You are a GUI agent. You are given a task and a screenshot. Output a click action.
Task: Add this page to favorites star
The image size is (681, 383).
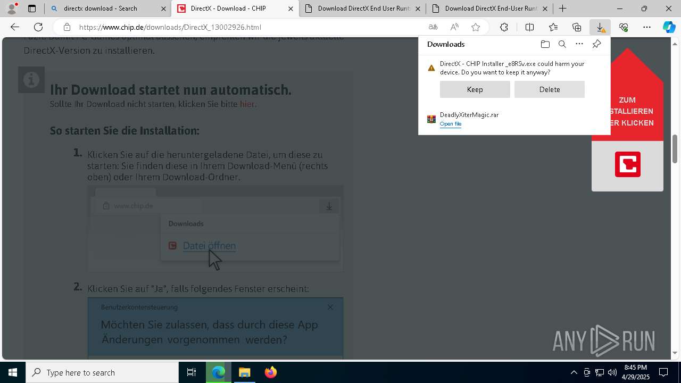476,27
